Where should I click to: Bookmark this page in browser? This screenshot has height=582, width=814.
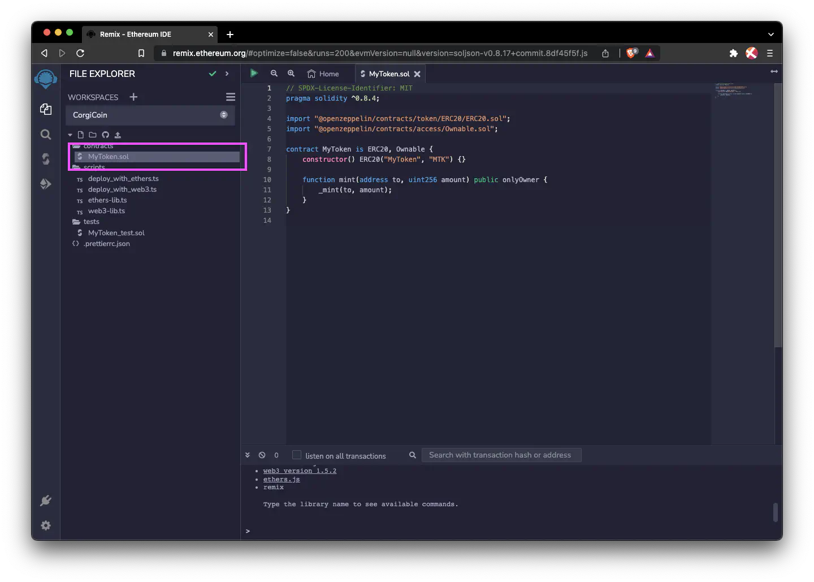pos(141,53)
